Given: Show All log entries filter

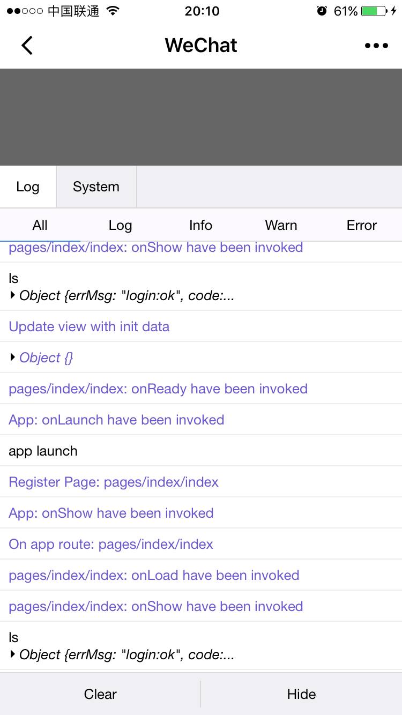Looking at the screenshot, I should (40, 225).
